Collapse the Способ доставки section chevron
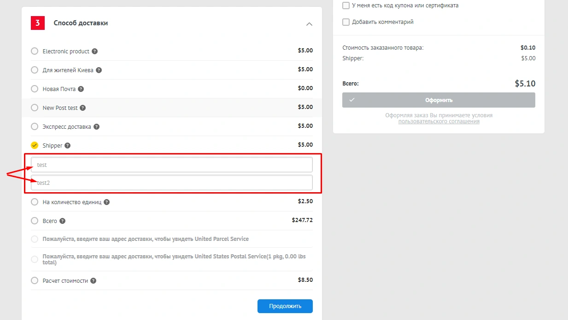 pos(309,24)
